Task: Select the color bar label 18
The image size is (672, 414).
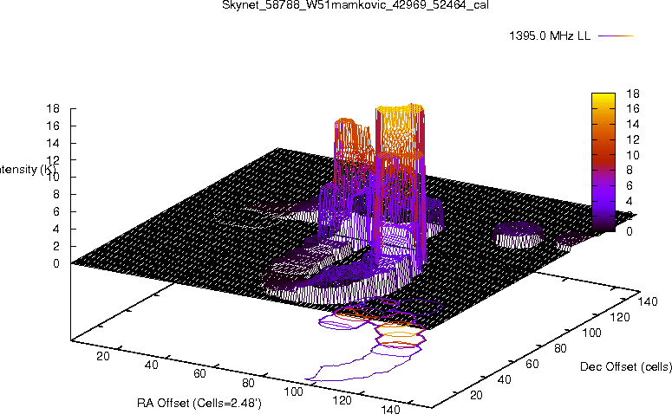Action: (x=633, y=94)
